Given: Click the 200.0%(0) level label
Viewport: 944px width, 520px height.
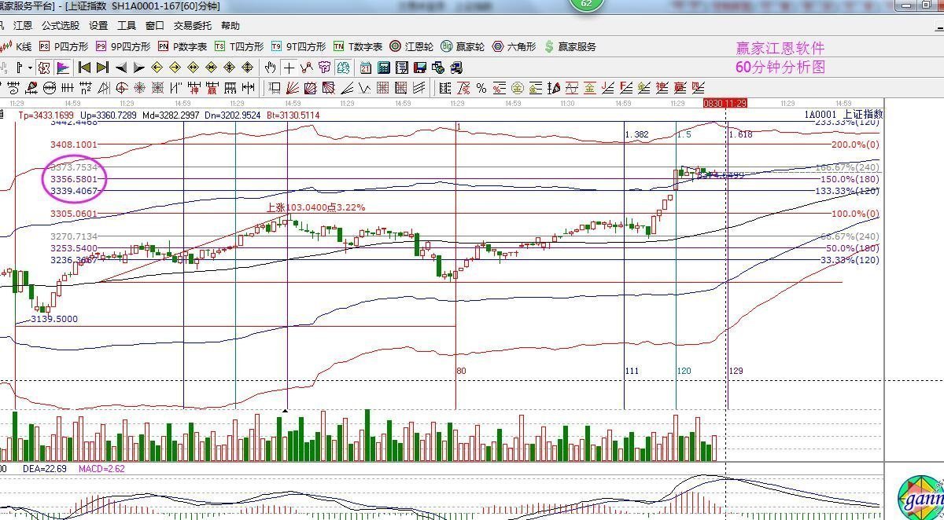Looking at the screenshot, I should tap(855, 145).
